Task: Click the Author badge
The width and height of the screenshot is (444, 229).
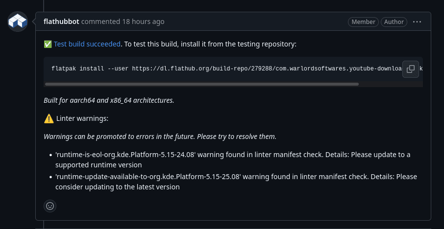Action: click(x=394, y=22)
